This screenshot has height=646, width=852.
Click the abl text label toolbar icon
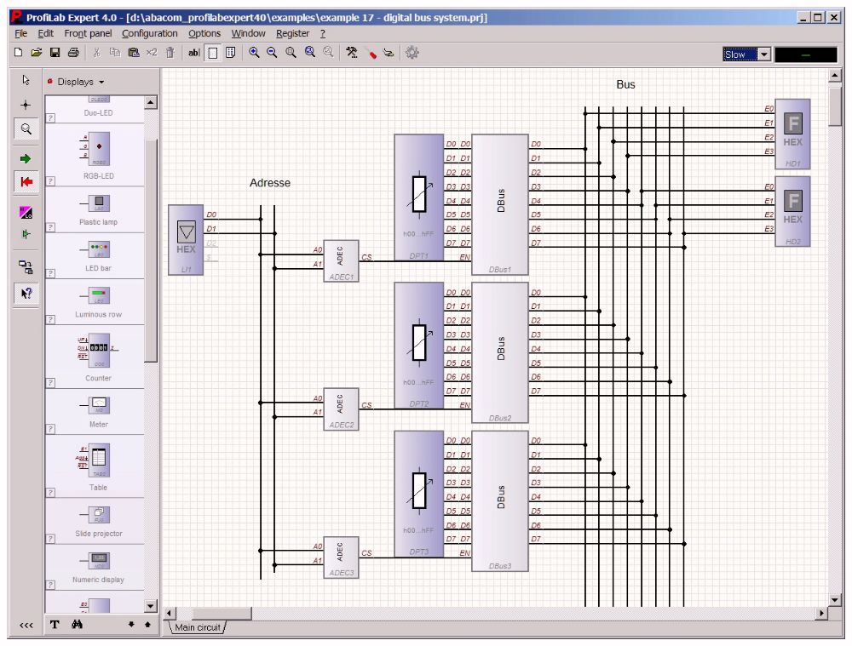coord(193,52)
